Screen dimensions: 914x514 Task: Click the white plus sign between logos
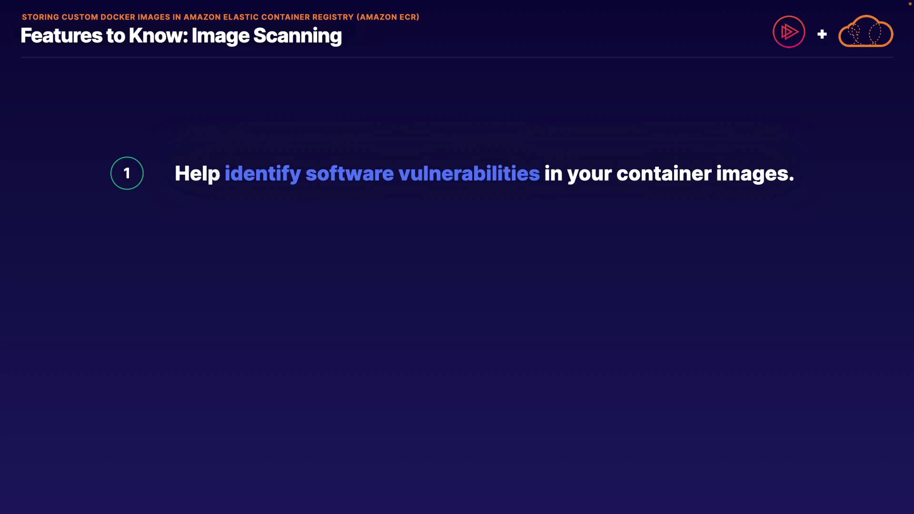click(822, 34)
